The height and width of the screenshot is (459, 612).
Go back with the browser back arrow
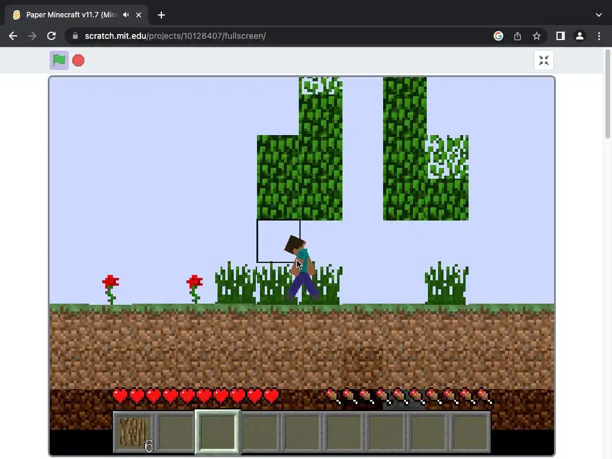pyautogui.click(x=13, y=36)
